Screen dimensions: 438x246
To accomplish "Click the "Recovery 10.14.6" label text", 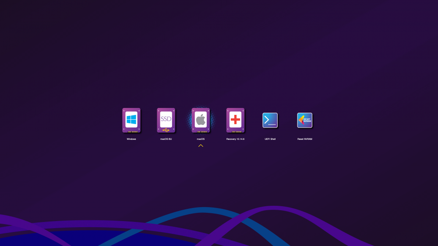I will coord(235,139).
